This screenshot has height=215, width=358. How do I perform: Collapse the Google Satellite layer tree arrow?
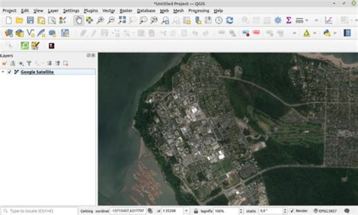[x=3, y=72]
